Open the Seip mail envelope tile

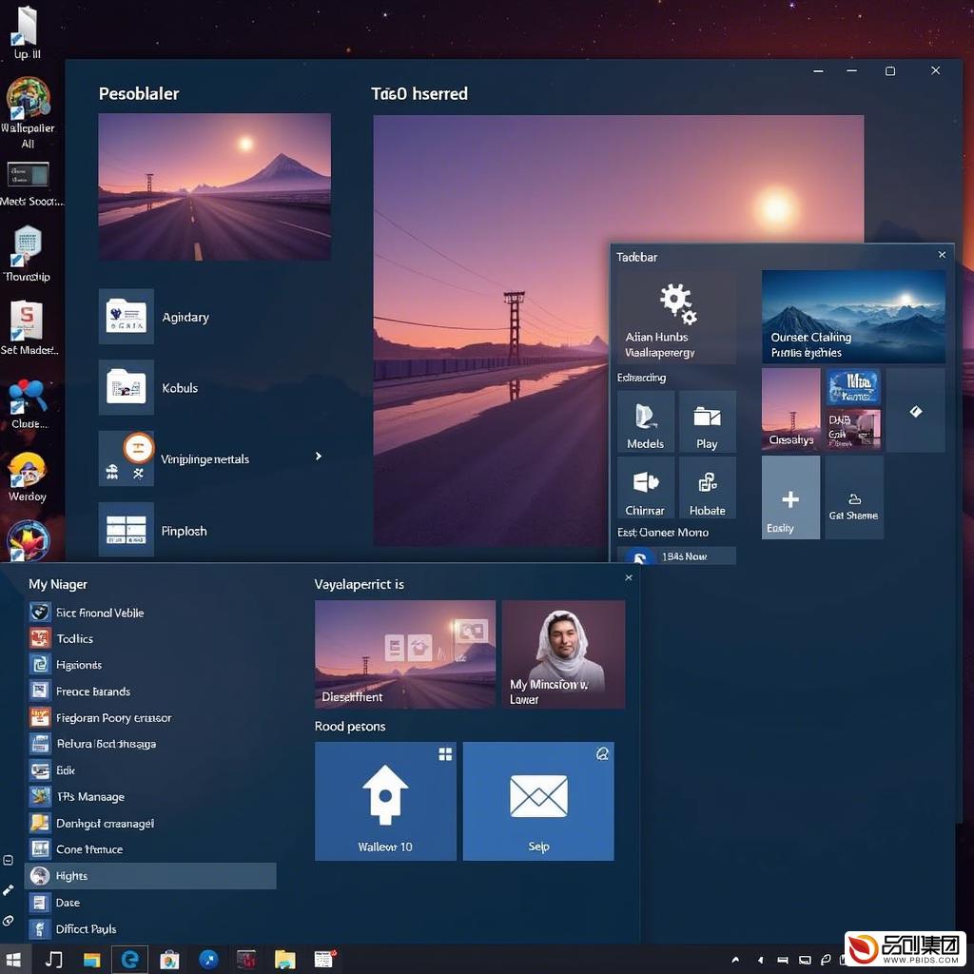pyautogui.click(x=538, y=801)
